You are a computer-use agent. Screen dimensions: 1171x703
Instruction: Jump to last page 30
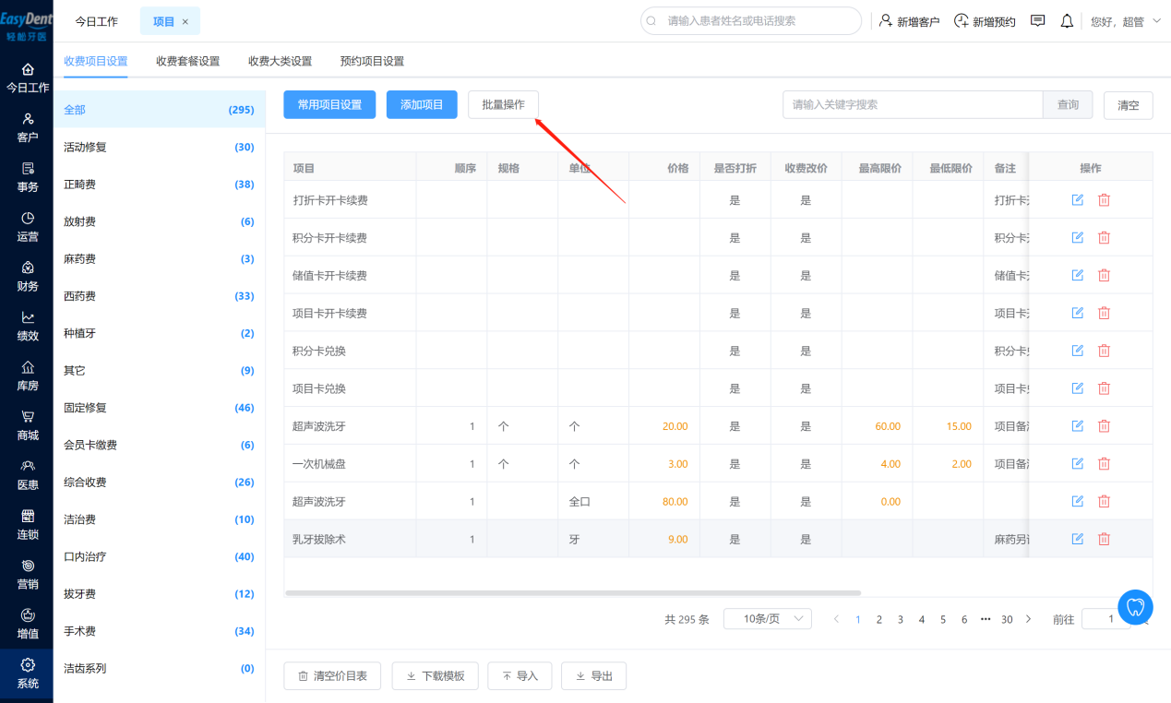tap(1007, 620)
